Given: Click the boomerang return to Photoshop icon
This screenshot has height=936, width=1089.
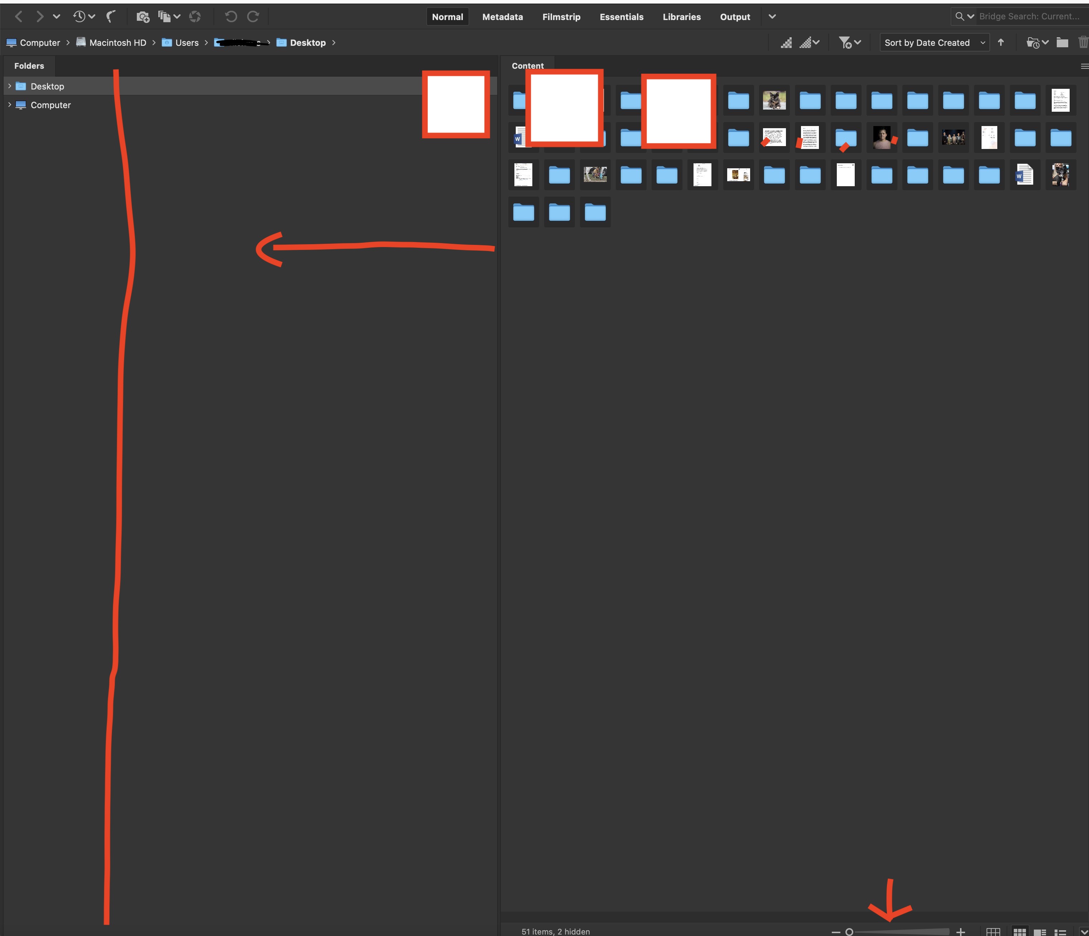Looking at the screenshot, I should 111,16.
